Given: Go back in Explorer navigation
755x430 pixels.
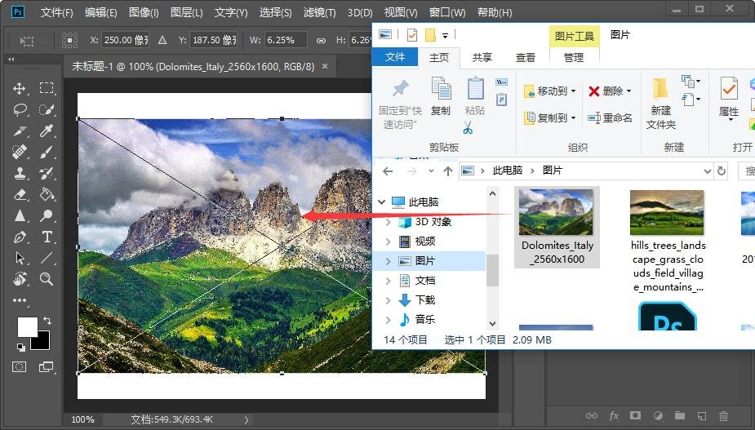Looking at the screenshot, I should (388, 171).
